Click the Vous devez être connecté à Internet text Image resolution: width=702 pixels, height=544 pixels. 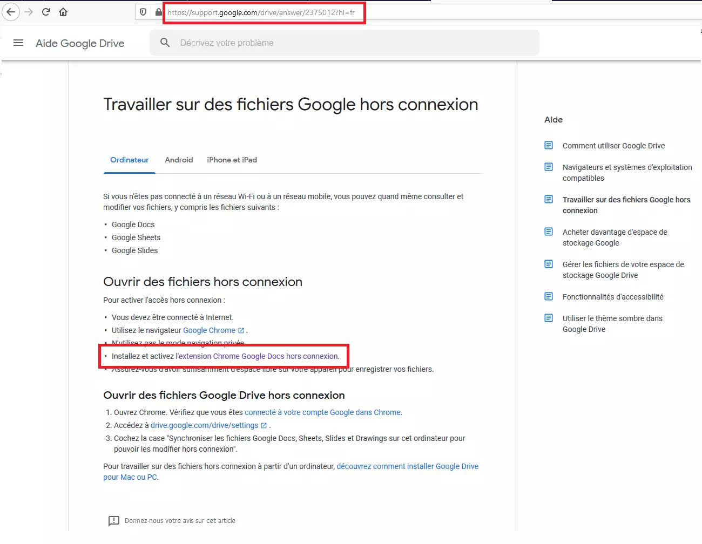[x=173, y=317]
